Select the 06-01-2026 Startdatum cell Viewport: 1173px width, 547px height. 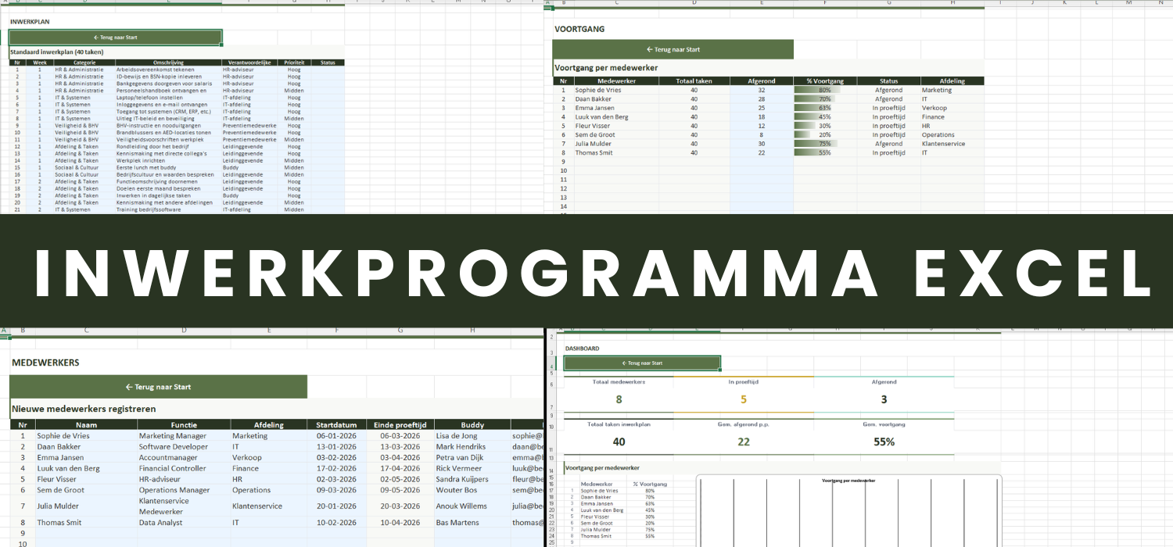click(x=336, y=436)
